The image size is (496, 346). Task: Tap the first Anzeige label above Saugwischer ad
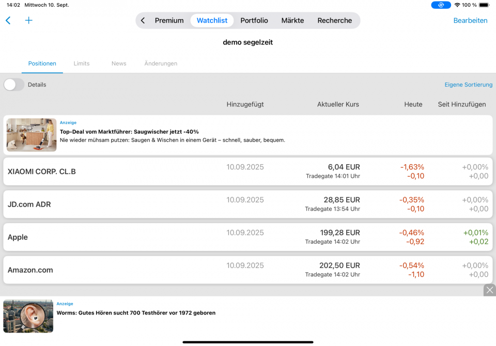coord(68,123)
